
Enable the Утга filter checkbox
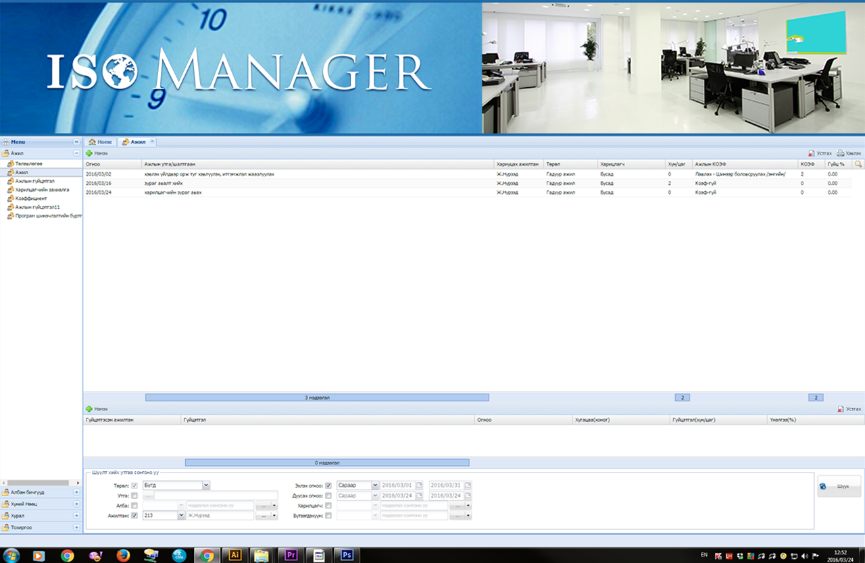coord(134,495)
